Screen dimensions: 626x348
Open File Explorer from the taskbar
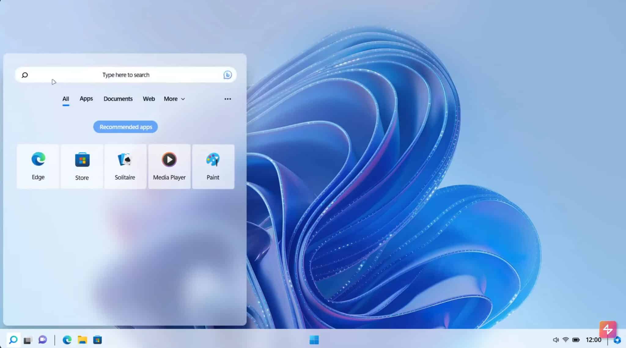(x=82, y=340)
